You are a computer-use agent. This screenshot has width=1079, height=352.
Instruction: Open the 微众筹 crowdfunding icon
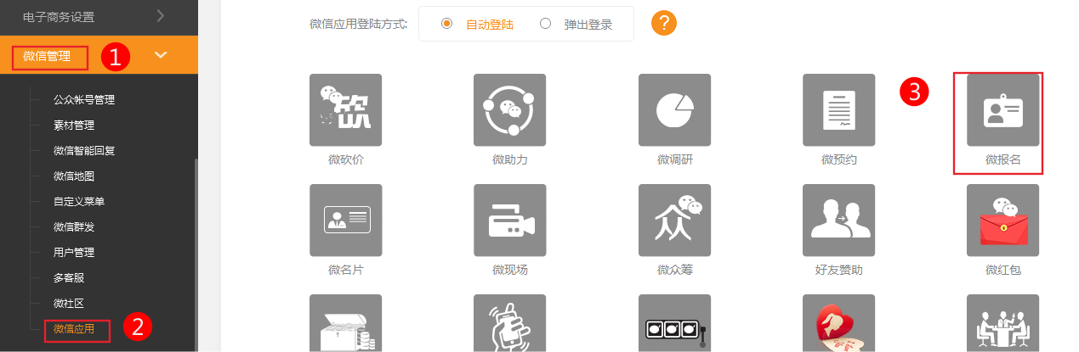[674, 221]
